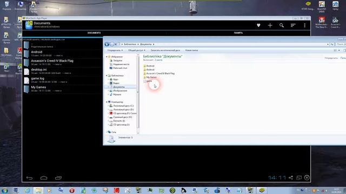
Task: Switch to the ПАМЯТЬ tab
Action: [x=238, y=33]
